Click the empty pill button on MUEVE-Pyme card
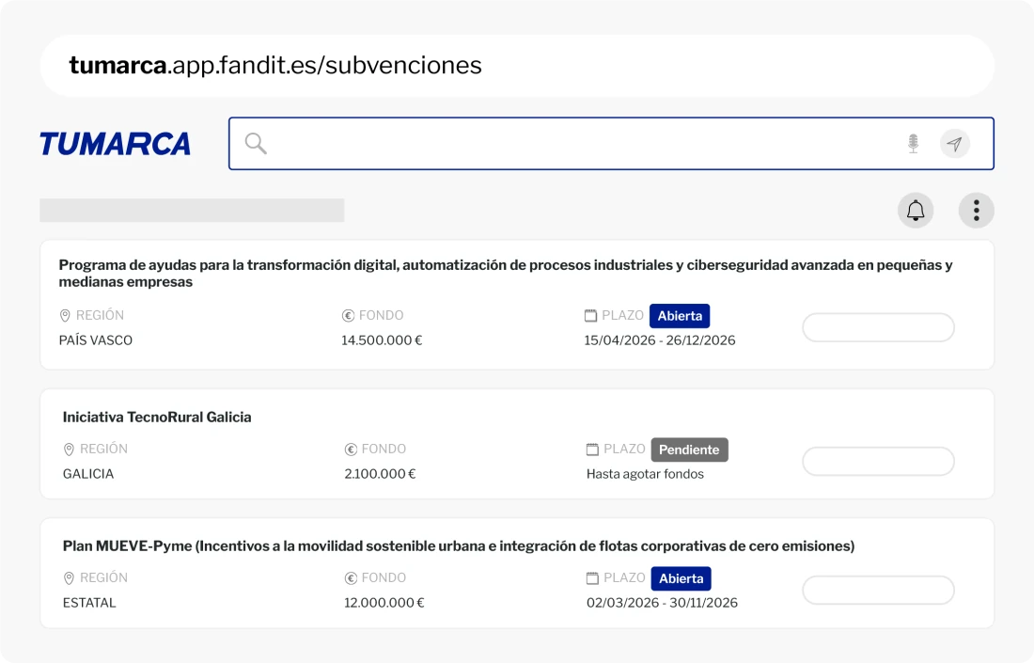Screen dimensions: 1034x663 click(878, 590)
